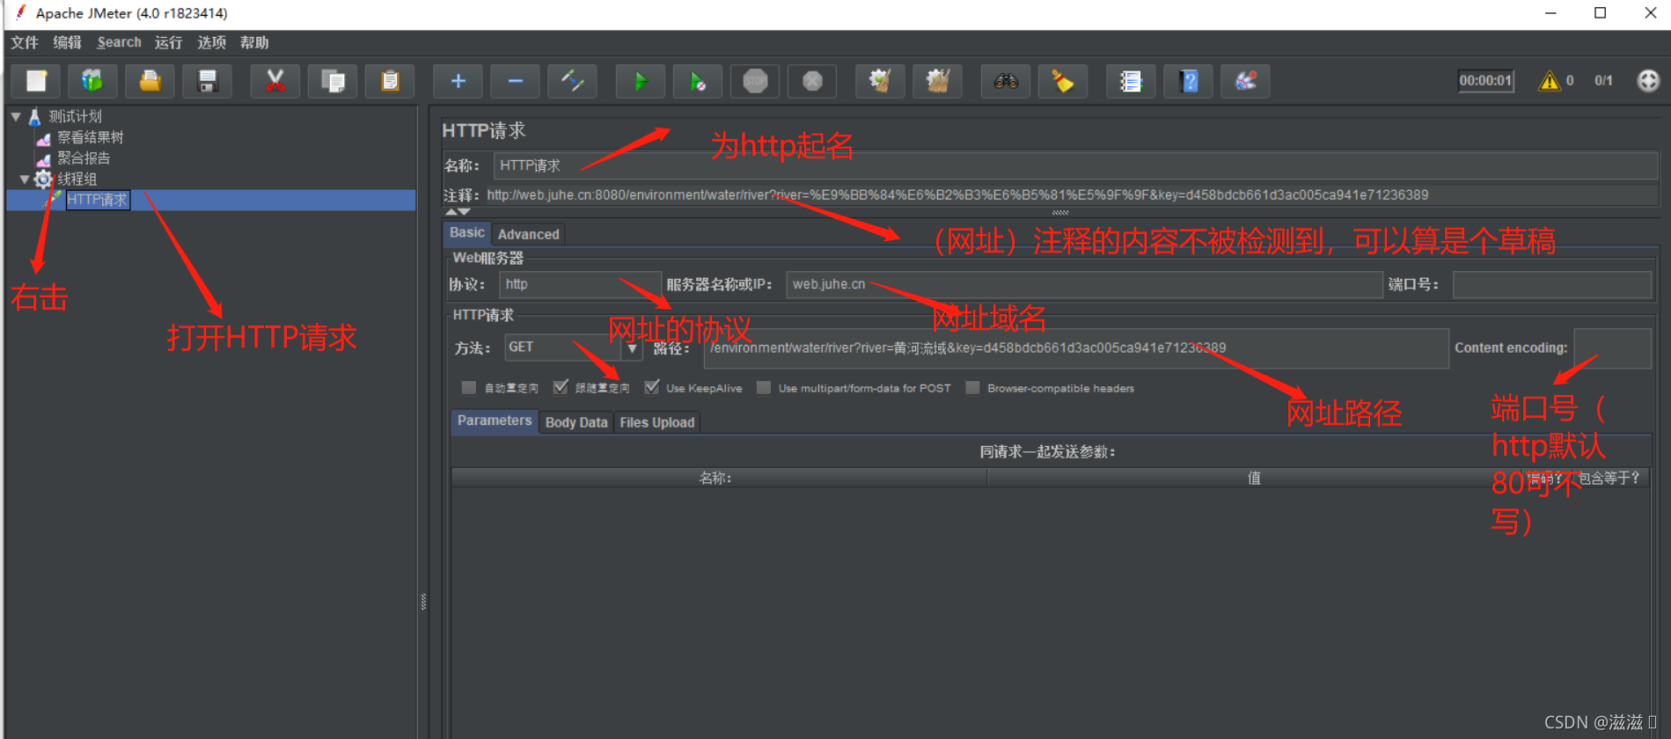The image size is (1671, 739).
Task: Uncheck the Use KeepAlive checkbox
Action: 652,387
